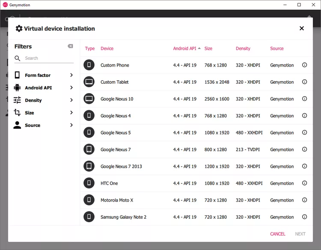Click the person icon beside Source
321x250 pixels.
click(x=17, y=125)
